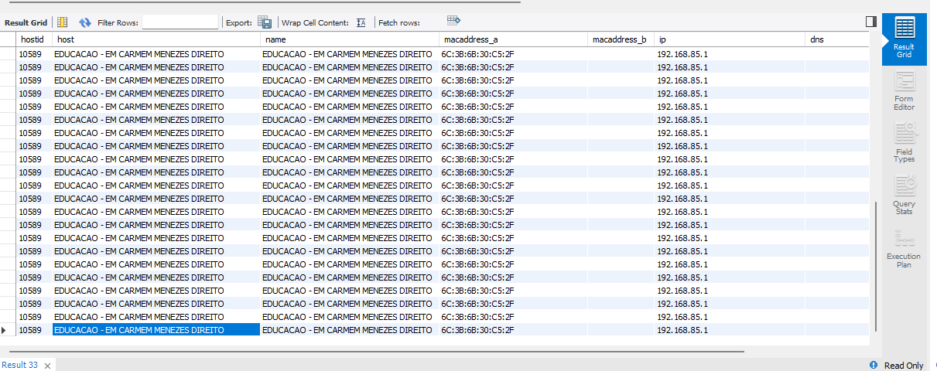The image size is (937, 371).
Task: Open the Query Stats view
Action: pos(904,196)
